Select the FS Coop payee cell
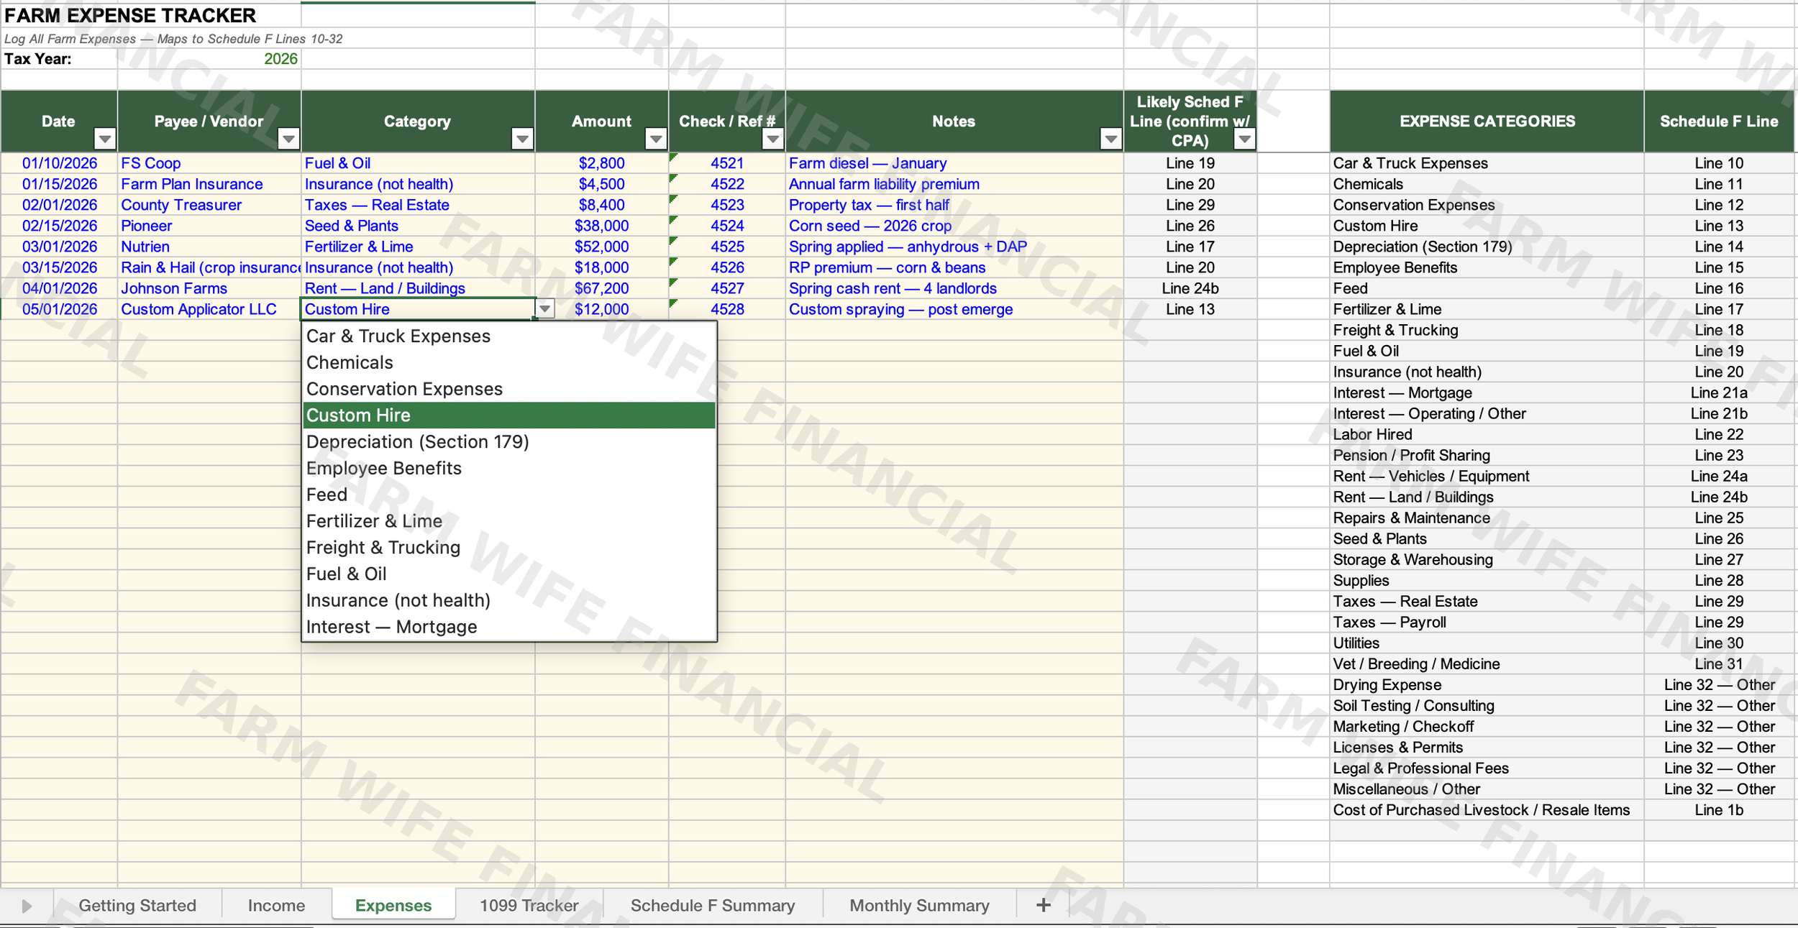This screenshot has width=1798, height=928. (209, 163)
